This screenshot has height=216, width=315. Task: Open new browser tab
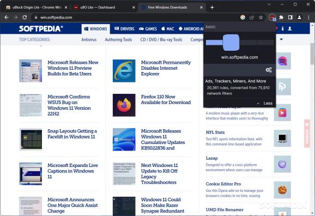(212, 8)
